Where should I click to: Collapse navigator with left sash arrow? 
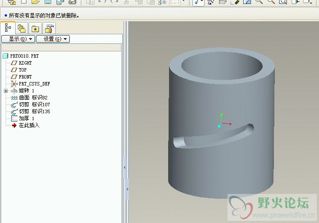[x=125, y=167]
